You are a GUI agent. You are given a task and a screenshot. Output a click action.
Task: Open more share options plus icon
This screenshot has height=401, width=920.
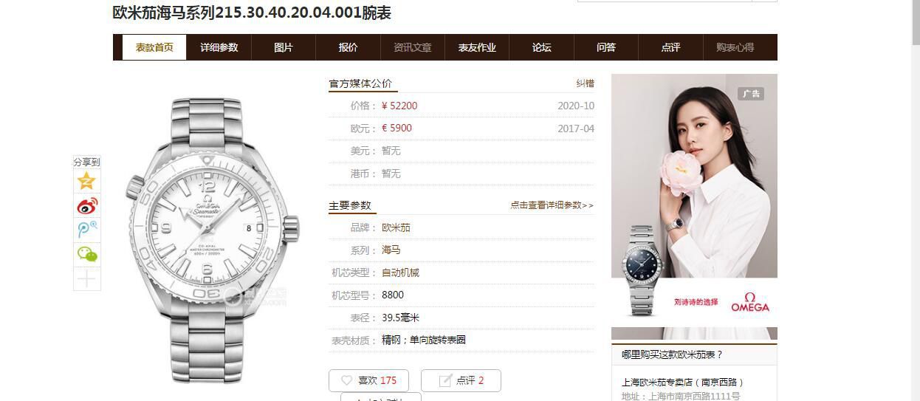click(87, 278)
